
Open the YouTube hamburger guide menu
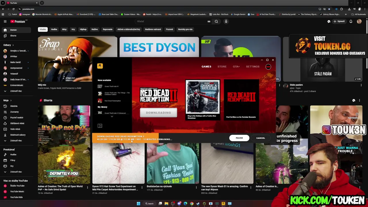pos(5,21)
